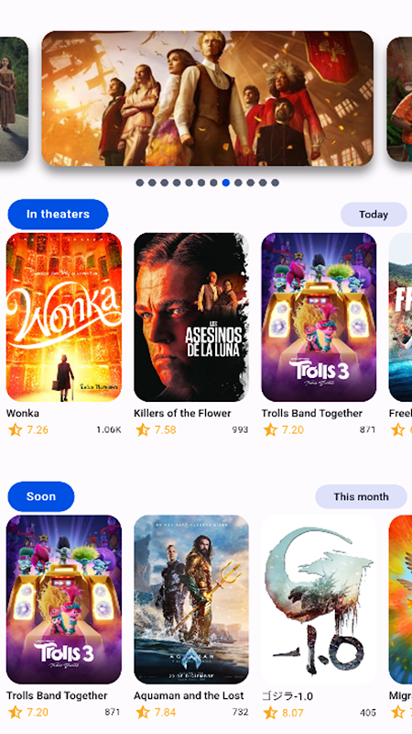Select the In theaters section button
This screenshot has height=734, width=412.
tap(58, 214)
